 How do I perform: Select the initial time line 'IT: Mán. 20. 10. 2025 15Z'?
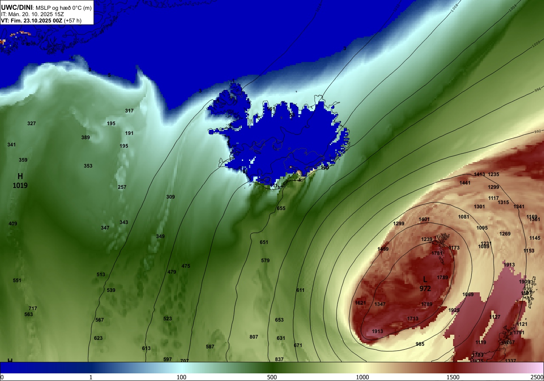(x=32, y=14)
